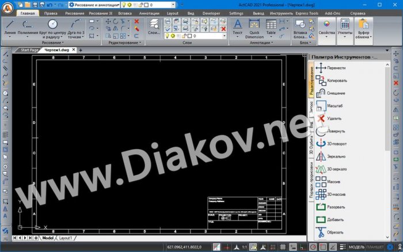Expand the Редактирование panel group dropdown
Screen dimensions: 403x252
coord(123,43)
